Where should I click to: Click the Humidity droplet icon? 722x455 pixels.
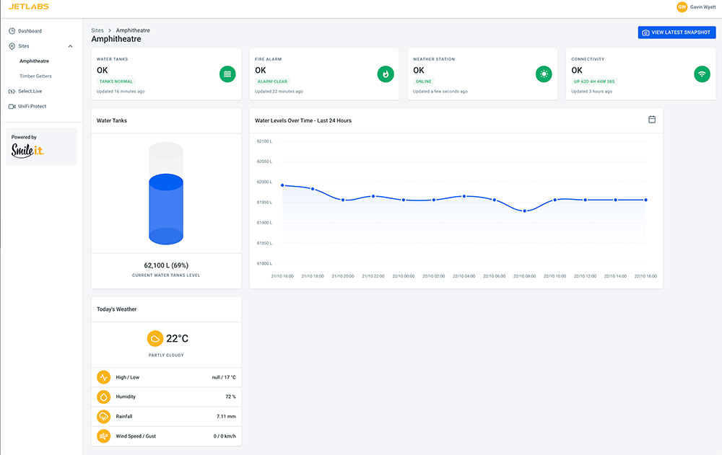(x=103, y=397)
